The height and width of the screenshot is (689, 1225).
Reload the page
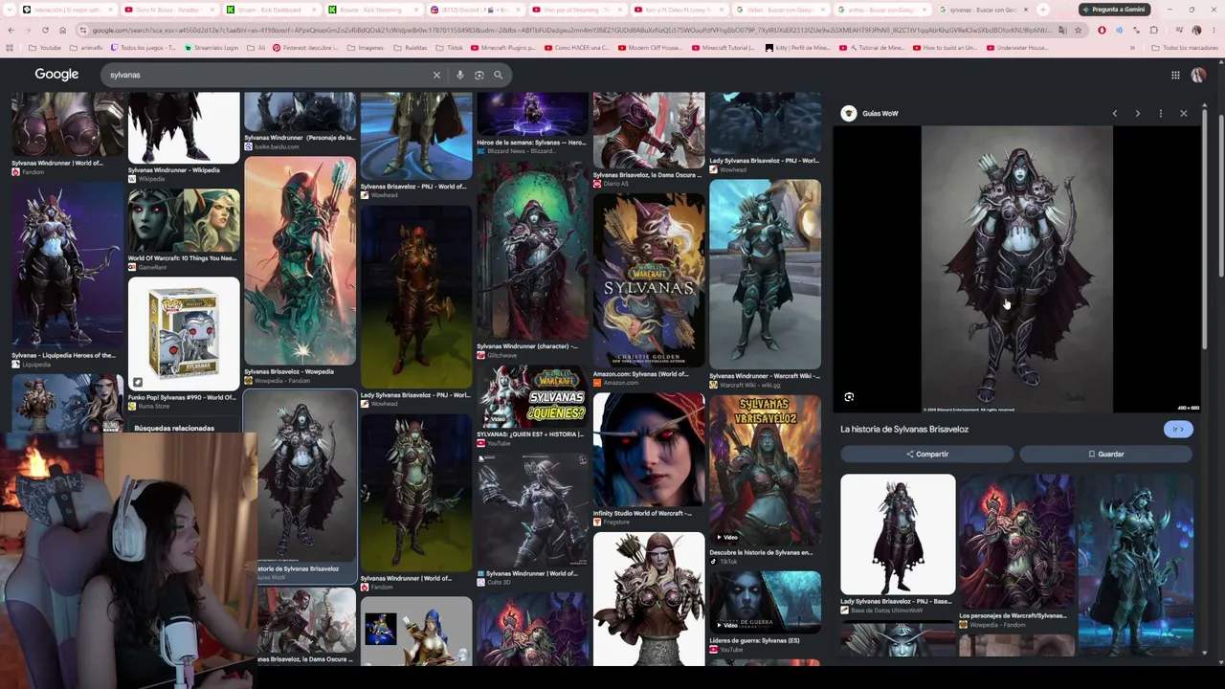(44, 30)
